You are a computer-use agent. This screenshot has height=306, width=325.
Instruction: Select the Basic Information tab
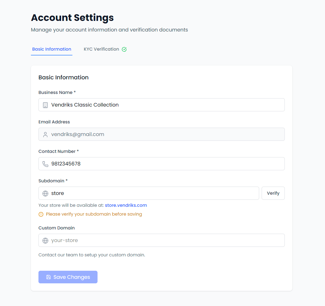pos(52,49)
